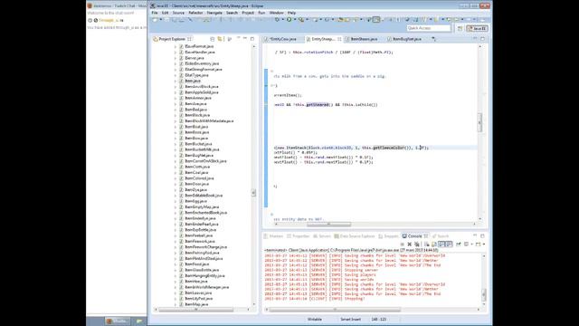Select ItemDye.java in the tree
Image resolution: width=579 pixels, height=326 pixels.
click(195, 189)
